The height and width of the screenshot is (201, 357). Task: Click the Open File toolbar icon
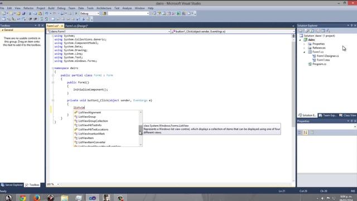coord(18,13)
